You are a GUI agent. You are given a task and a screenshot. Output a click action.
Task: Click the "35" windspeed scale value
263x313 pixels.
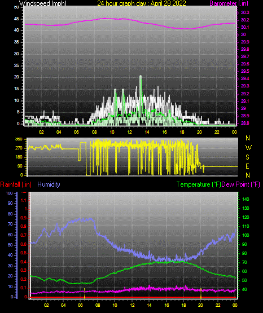[16, 42]
